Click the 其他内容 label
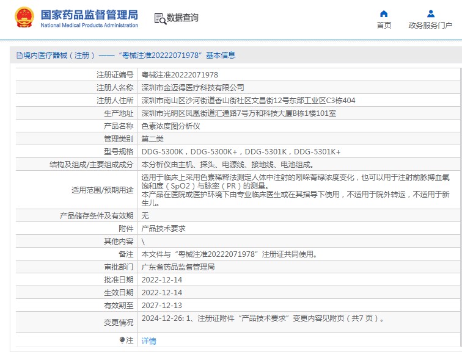Image resolution: width=462 pixels, height=352 pixels. (x=119, y=242)
